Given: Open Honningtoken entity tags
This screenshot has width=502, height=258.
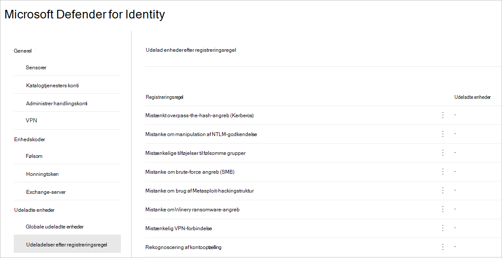Looking at the screenshot, I should [42, 174].
